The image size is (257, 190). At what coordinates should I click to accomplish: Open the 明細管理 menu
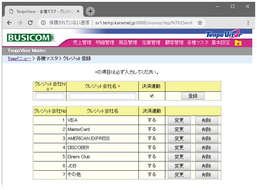click(x=105, y=43)
